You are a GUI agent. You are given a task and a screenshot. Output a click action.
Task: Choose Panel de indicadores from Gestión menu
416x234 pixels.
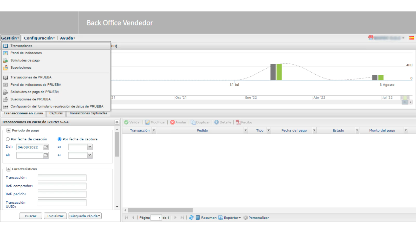26,53
